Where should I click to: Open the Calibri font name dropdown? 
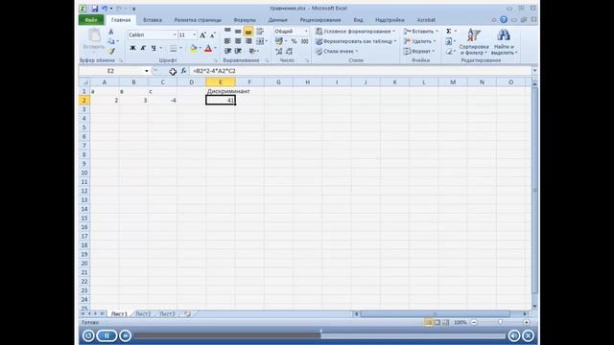[175, 35]
